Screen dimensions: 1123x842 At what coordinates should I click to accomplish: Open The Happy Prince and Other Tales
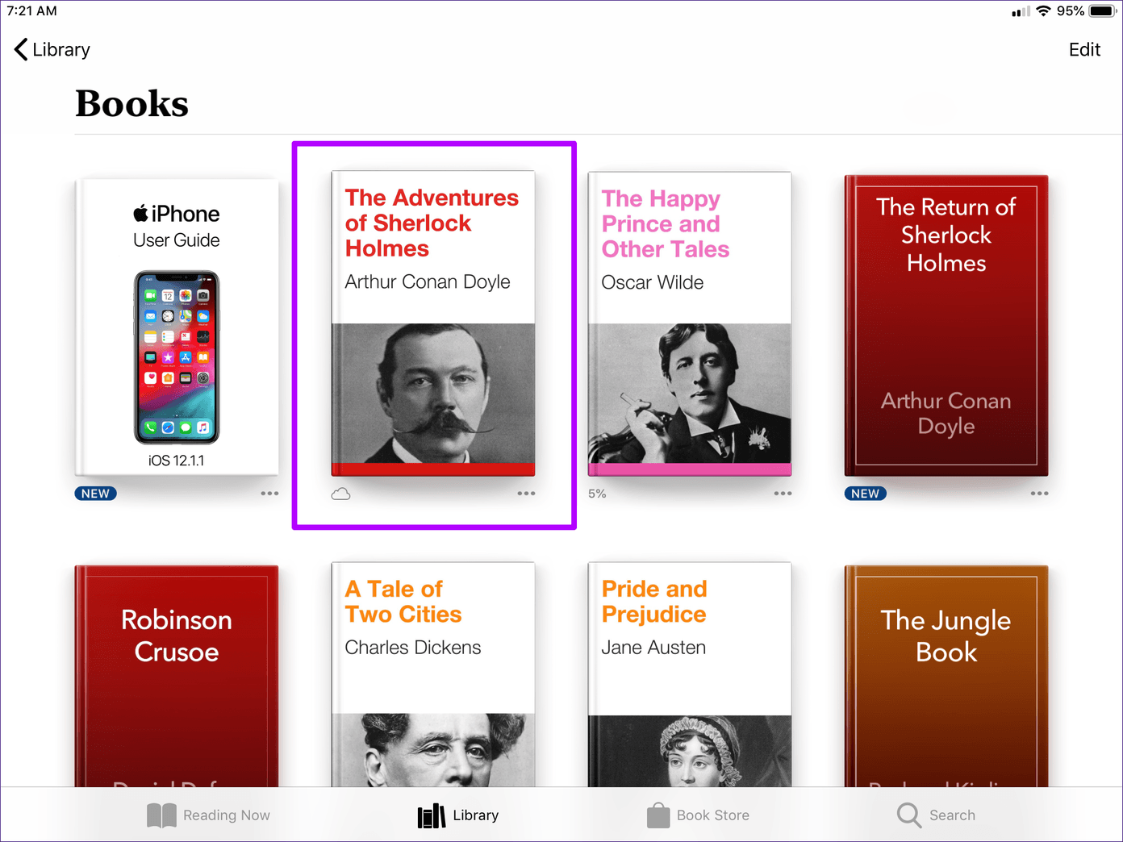pos(690,323)
